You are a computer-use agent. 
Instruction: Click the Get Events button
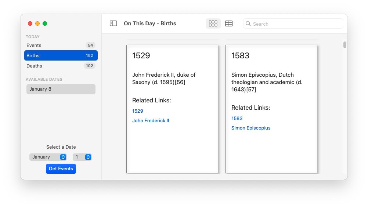[61, 169]
